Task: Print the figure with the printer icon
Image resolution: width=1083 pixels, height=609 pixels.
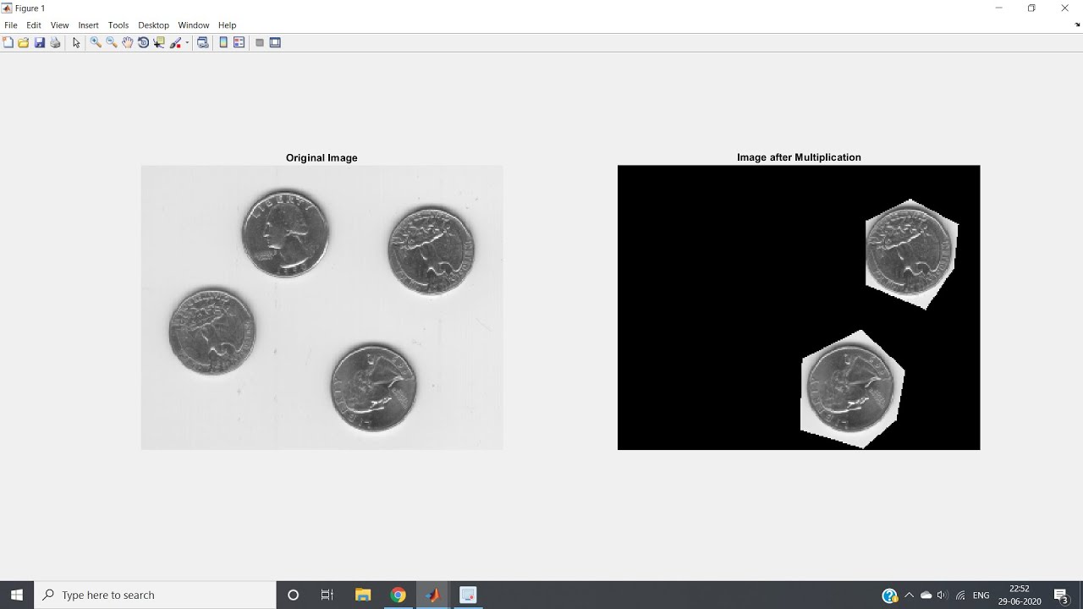Action: [x=55, y=42]
